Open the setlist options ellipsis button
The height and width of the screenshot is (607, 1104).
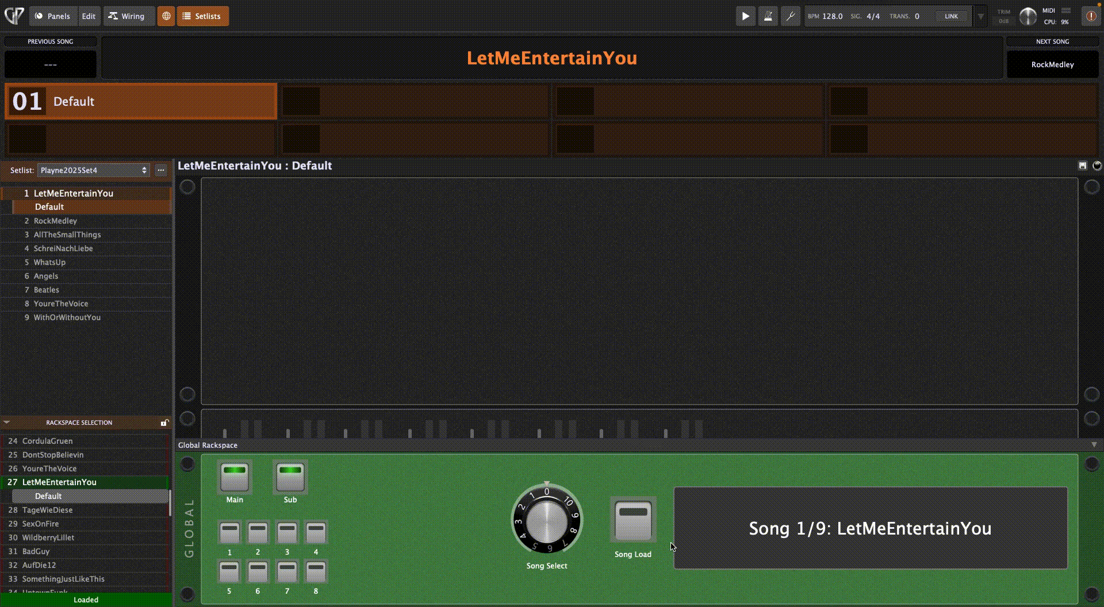click(x=161, y=170)
